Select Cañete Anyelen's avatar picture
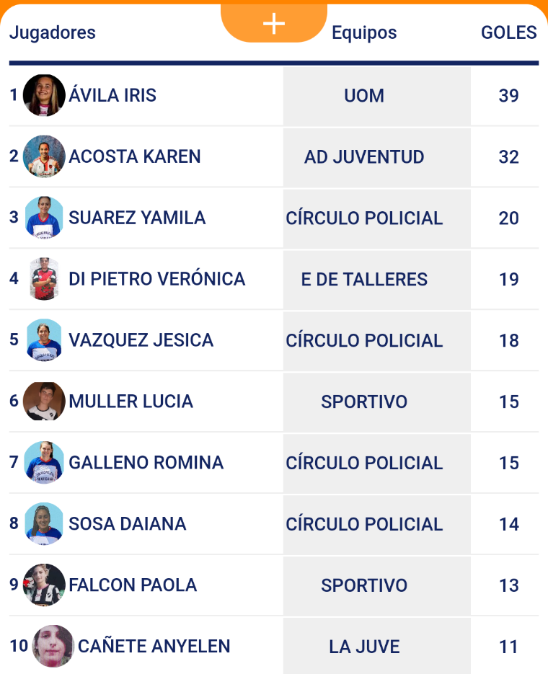548x674 pixels. [x=53, y=646]
